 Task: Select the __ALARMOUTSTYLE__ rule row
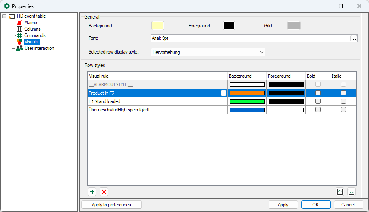coord(158,84)
